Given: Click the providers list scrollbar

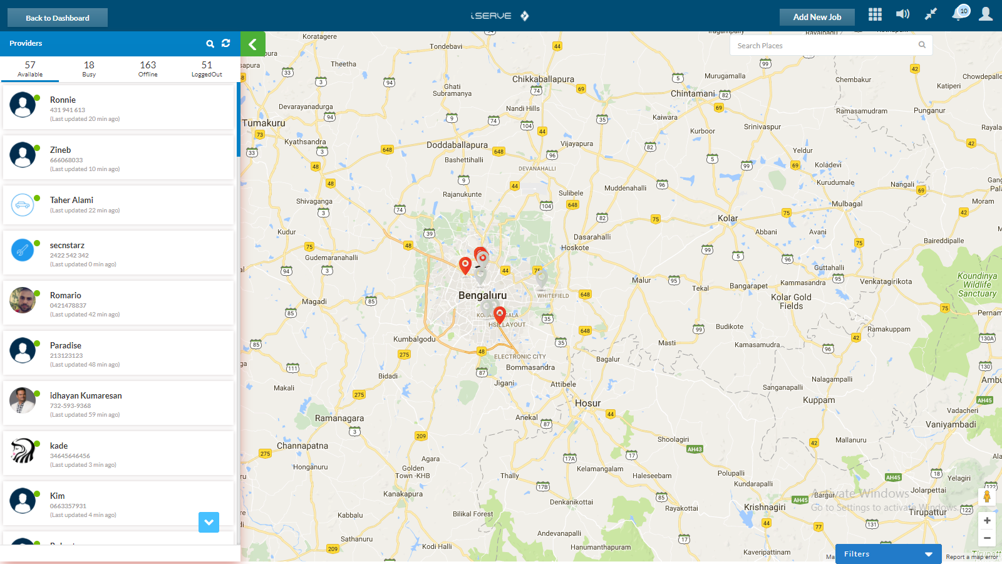Looking at the screenshot, I should pyautogui.click(x=238, y=119).
